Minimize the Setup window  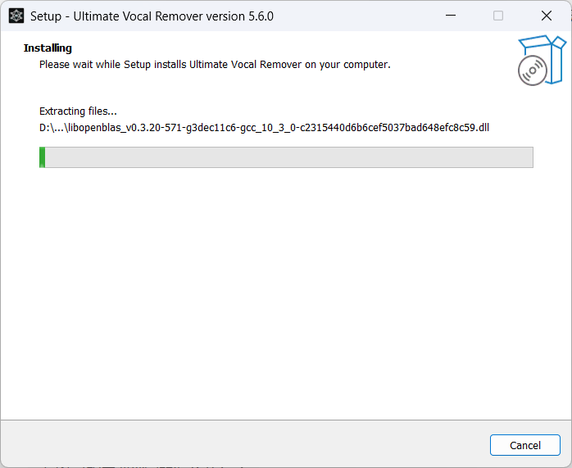coord(450,16)
